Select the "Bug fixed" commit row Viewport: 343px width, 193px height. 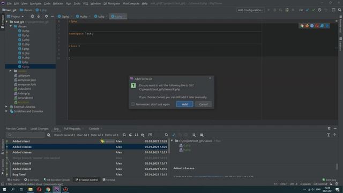[87, 175]
